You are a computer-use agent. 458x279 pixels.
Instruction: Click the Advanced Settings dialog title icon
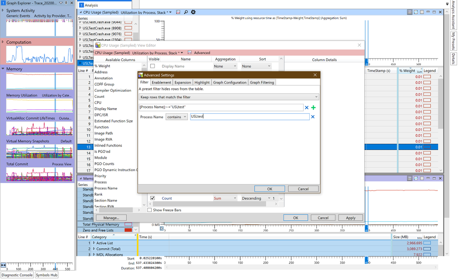tap(141, 75)
